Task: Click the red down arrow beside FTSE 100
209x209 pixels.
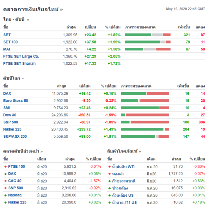Action: 5,167
